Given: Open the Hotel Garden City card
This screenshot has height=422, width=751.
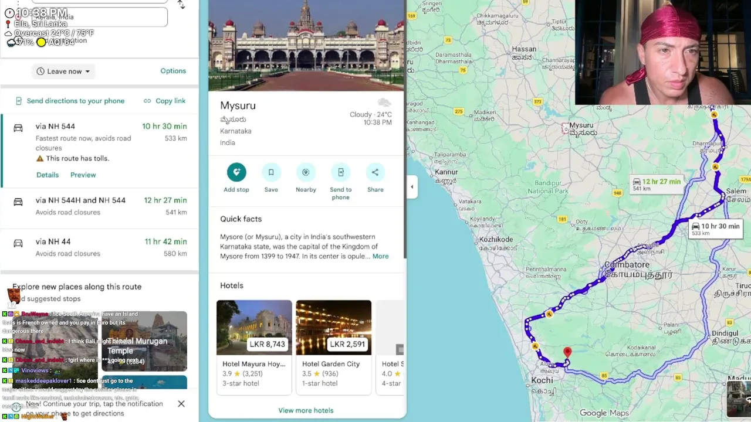Looking at the screenshot, I should (333, 347).
